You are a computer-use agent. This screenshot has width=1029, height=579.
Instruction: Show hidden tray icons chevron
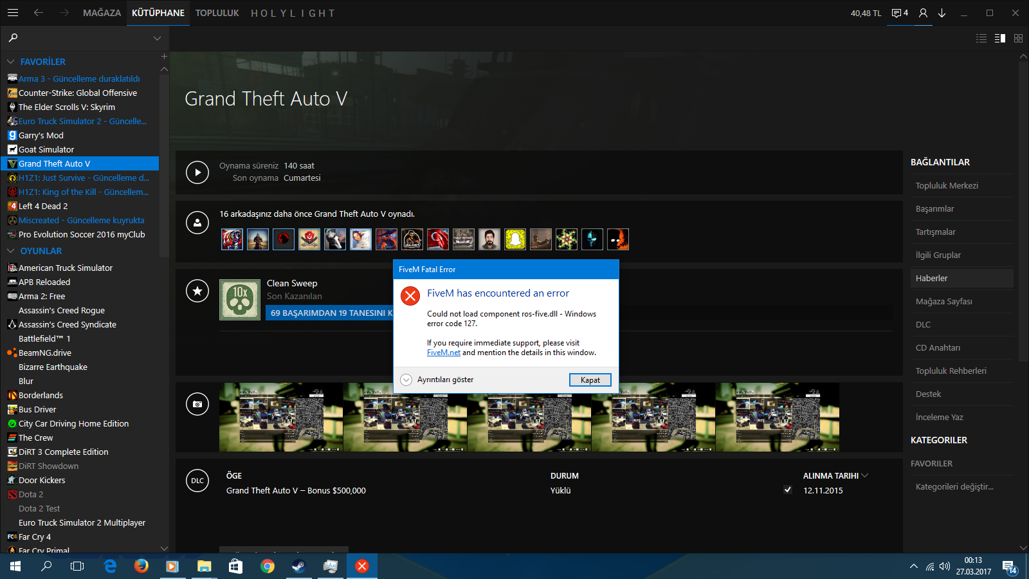pos(914,566)
